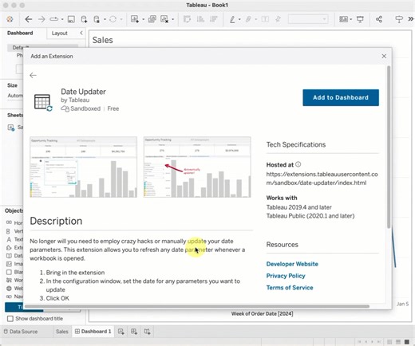This screenshot has height=346, width=415.
Task: Toggle the Show dashboard title checkbox
Action: pos(10,318)
